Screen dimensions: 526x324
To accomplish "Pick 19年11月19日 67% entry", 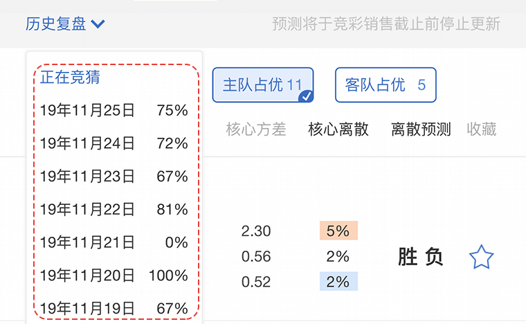I will click(x=114, y=307).
